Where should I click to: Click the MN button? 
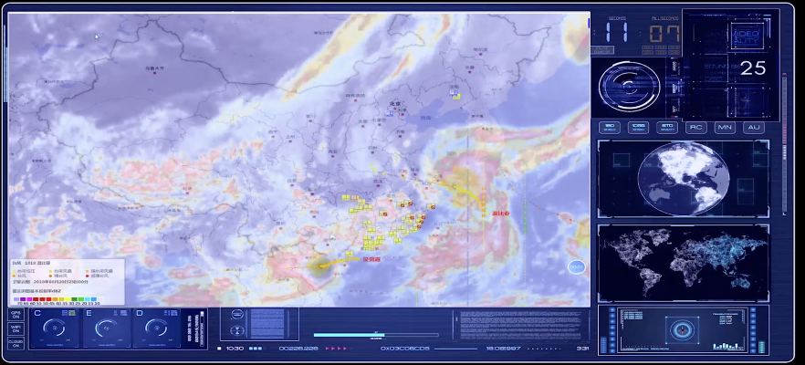coord(725,128)
